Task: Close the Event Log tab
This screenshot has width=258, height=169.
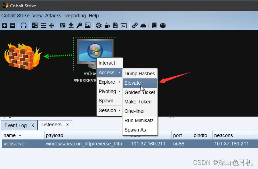Action: coord(33,125)
